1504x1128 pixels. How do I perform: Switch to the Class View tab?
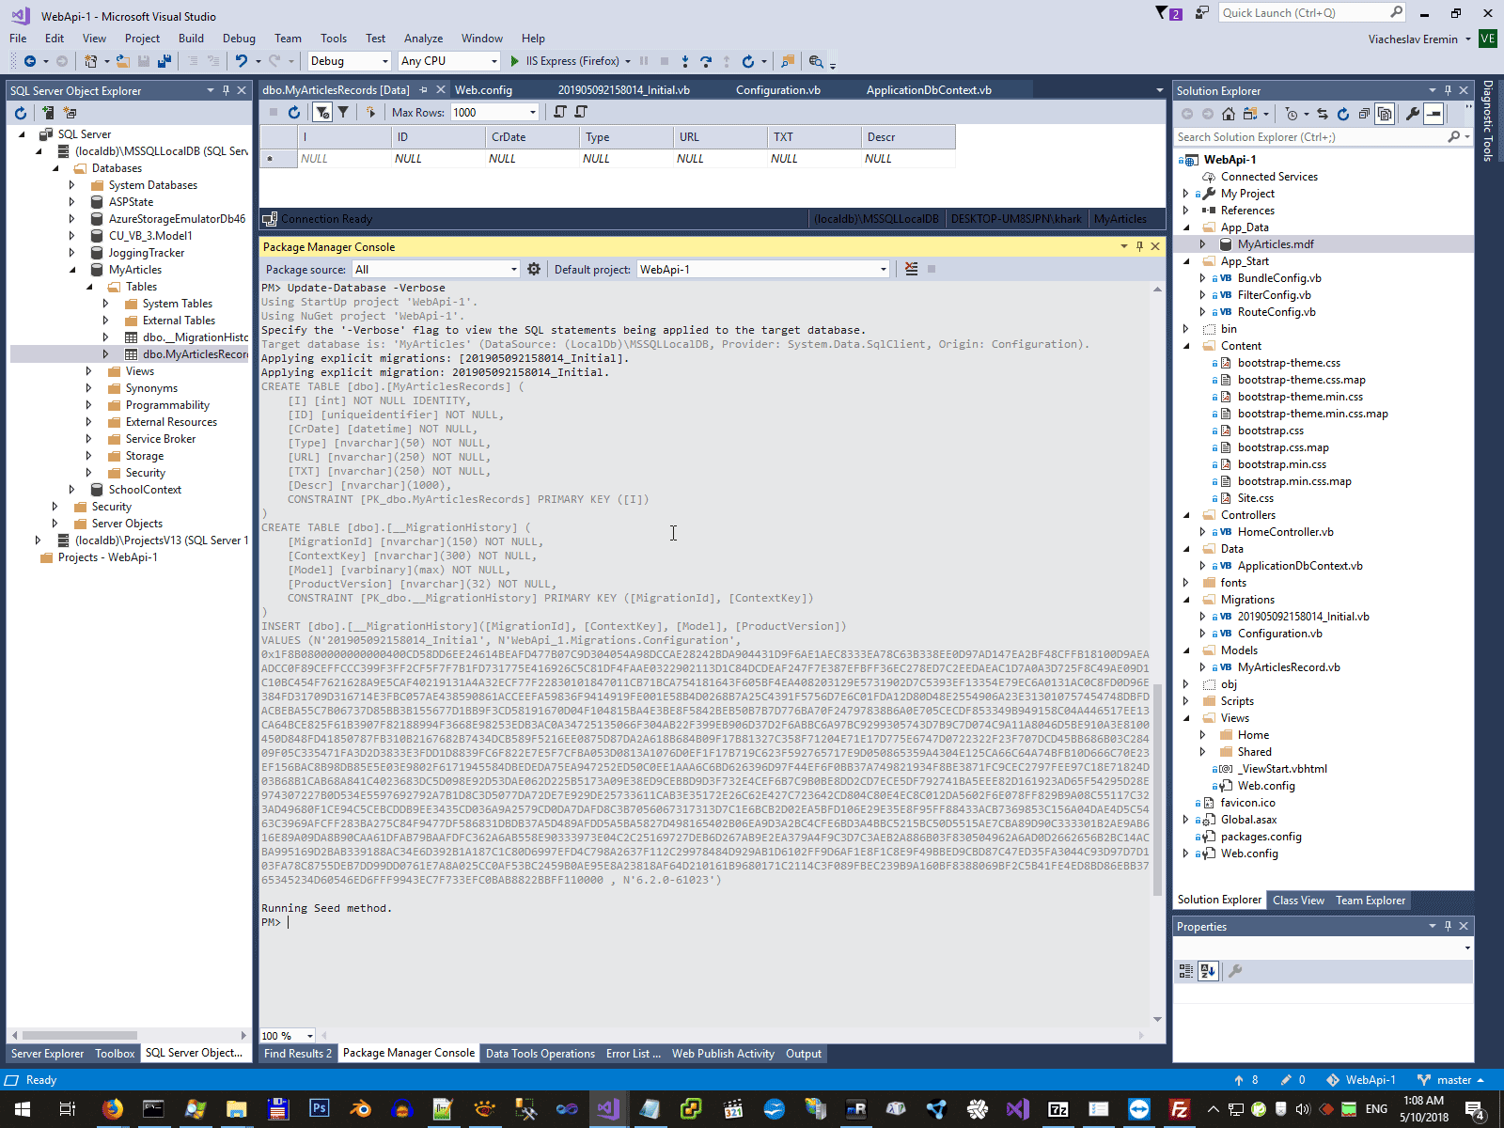pos(1298,901)
